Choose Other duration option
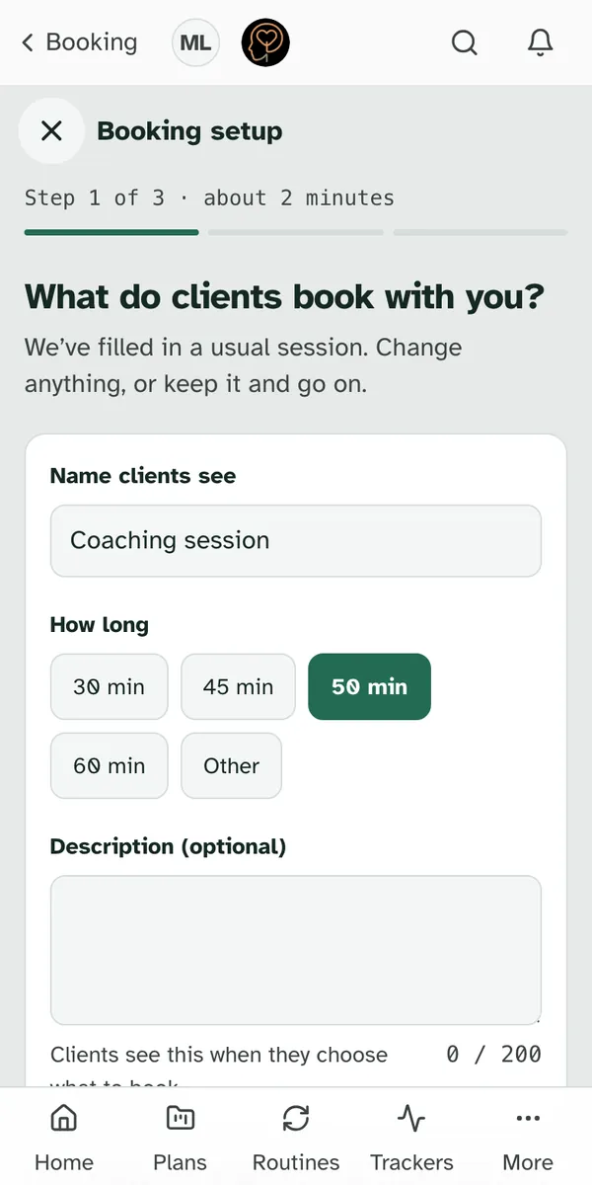 coord(232,765)
